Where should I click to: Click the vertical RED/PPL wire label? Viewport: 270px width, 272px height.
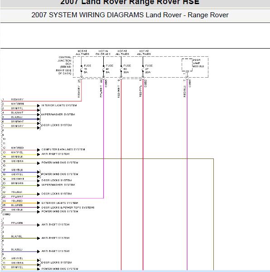click(x=140, y=91)
